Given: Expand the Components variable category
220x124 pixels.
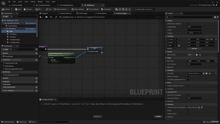Looking at the screenshot, I should [x=2, y=84].
